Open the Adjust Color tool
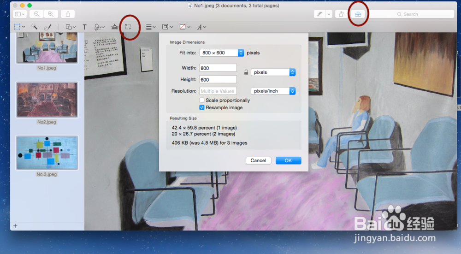The width and height of the screenshot is (461, 254). click(114, 27)
